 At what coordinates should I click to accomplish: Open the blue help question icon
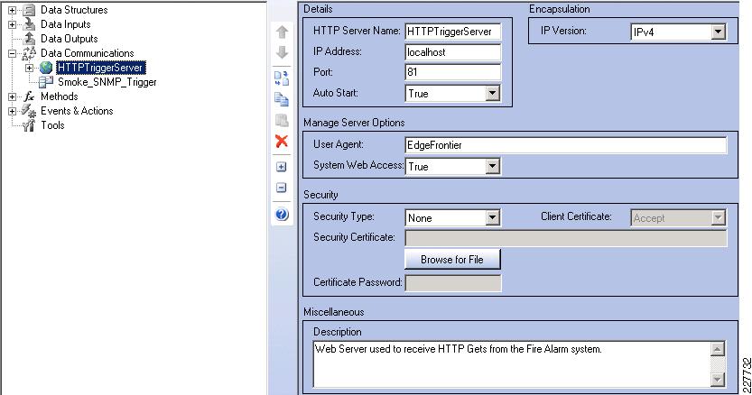click(x=282, y=215)
